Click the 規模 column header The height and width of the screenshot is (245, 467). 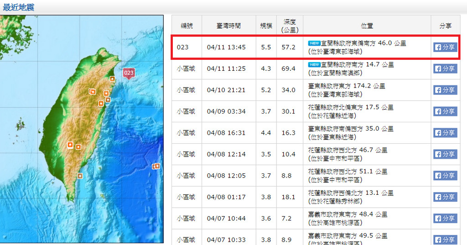coord(266,26)
